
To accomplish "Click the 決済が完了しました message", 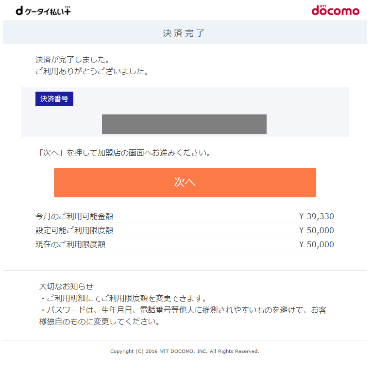I will (x=72, y=60).
